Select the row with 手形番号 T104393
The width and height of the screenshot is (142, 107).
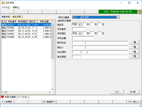[x=26, y=37]
